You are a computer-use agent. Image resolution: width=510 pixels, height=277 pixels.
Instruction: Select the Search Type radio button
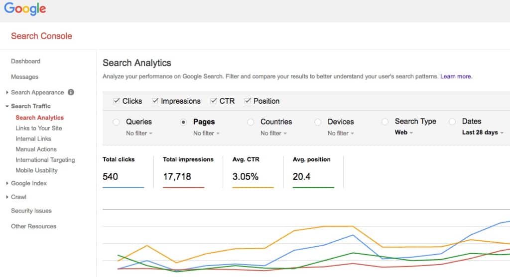pyautogui.click(x=385, y=122)
